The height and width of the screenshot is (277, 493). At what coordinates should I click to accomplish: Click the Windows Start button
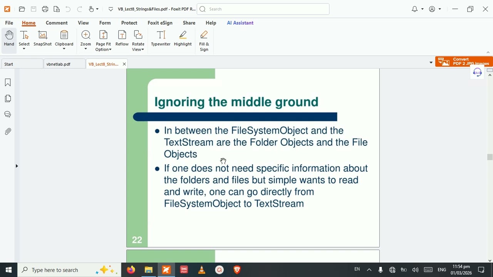coord(8,270)
